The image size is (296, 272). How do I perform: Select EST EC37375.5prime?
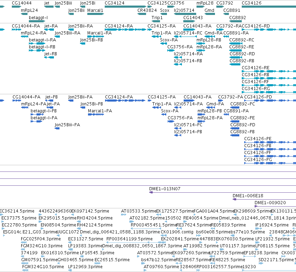coord(19,218)
